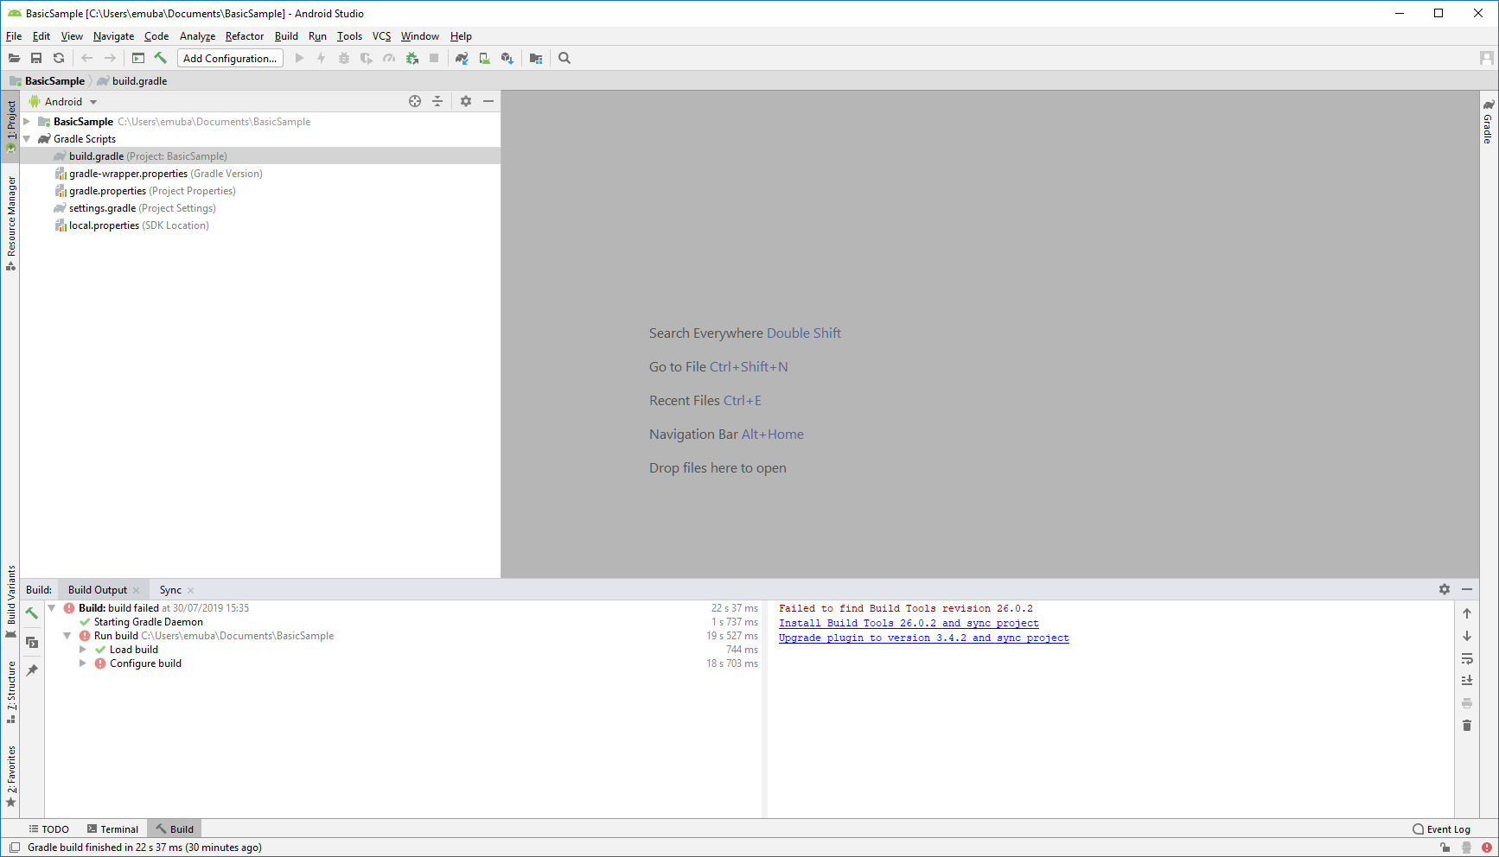Viewport: 1499px width, 857px height.
Task: Open the Android view dropdown
Action: coord(63,101)
